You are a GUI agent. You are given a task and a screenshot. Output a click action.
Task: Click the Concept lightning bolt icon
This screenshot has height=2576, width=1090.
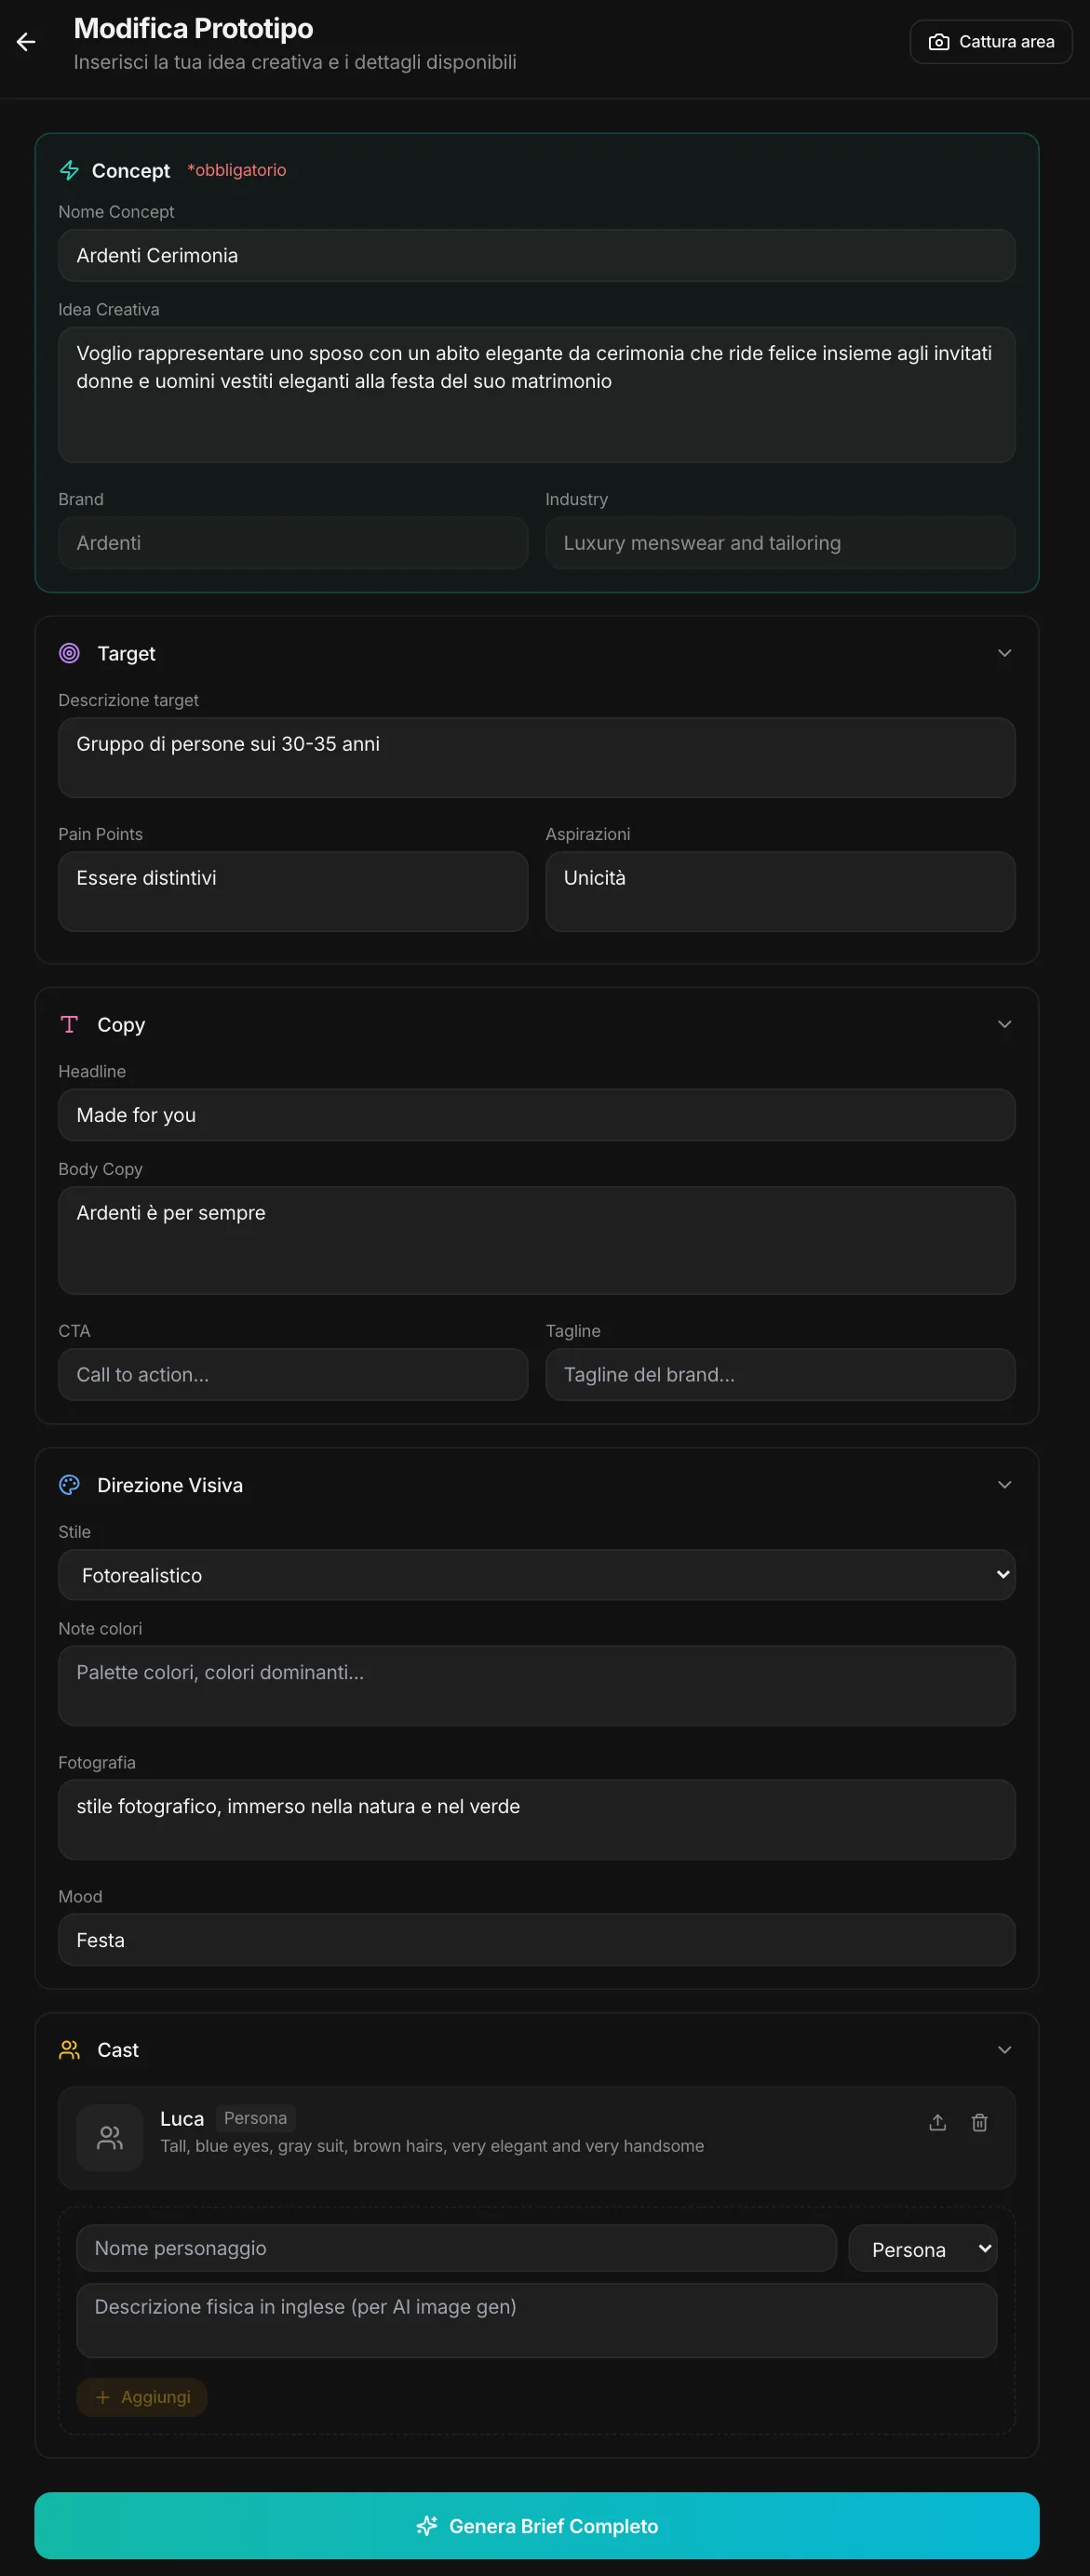69,170
